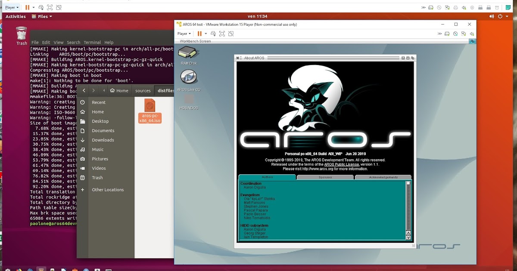The height and width of the screenshot is (271, 517).
Task: Enter full screen mode in VMware toolbar
Action: tap(221, 34)
